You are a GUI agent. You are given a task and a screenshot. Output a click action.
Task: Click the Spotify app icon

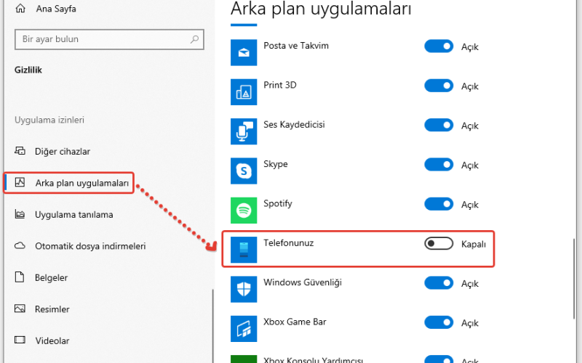244,211
